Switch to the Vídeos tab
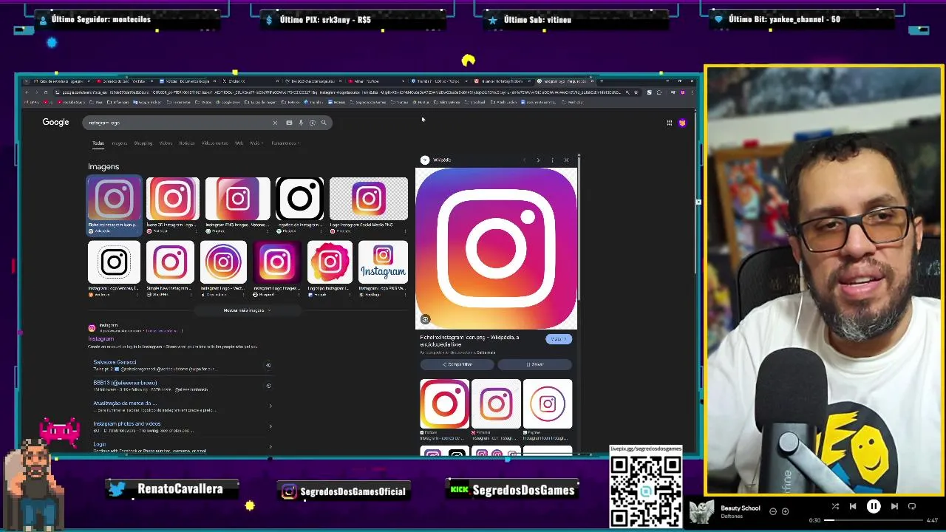 pos(166,143)
